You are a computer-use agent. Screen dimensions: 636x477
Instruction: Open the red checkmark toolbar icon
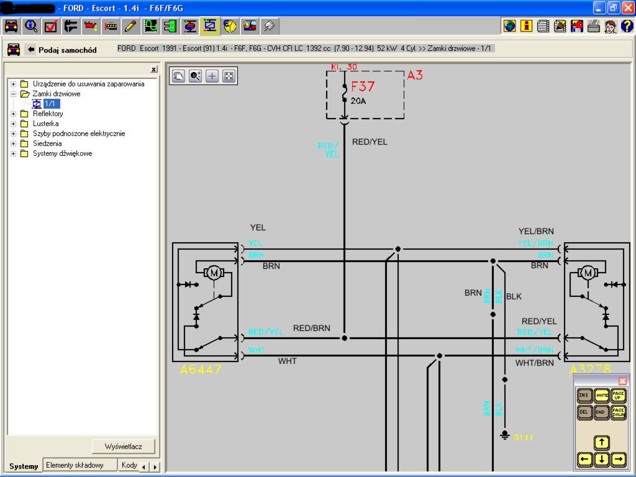[51, 26]
